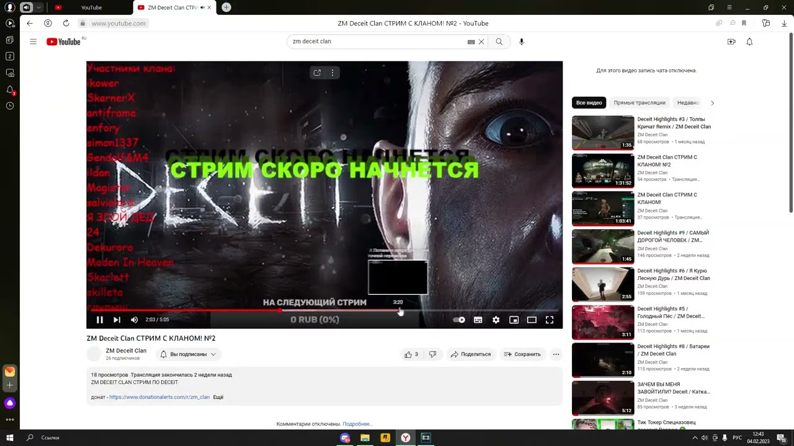Image resolution: width=794 pixels, height=446 pixels.
Task: Open Windows Start menu
Action: pyautogui.click(x=10, y=437)
